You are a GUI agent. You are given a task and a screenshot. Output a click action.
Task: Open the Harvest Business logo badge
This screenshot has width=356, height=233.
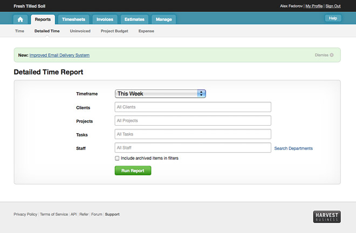pos(327,217)
